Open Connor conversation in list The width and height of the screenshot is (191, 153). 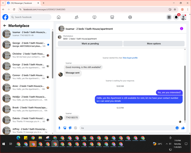pos(26,77)
